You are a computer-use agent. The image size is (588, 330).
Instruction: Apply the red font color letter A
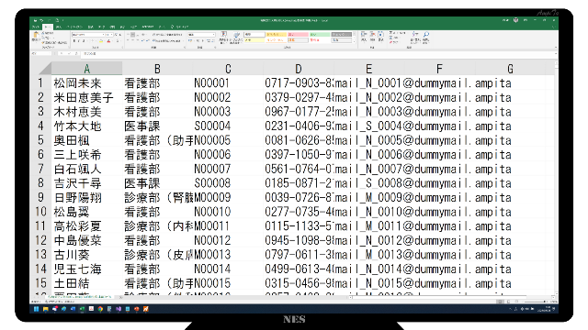coord(108,40)
